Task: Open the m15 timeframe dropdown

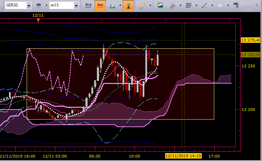Action: [x=76, y=6]
